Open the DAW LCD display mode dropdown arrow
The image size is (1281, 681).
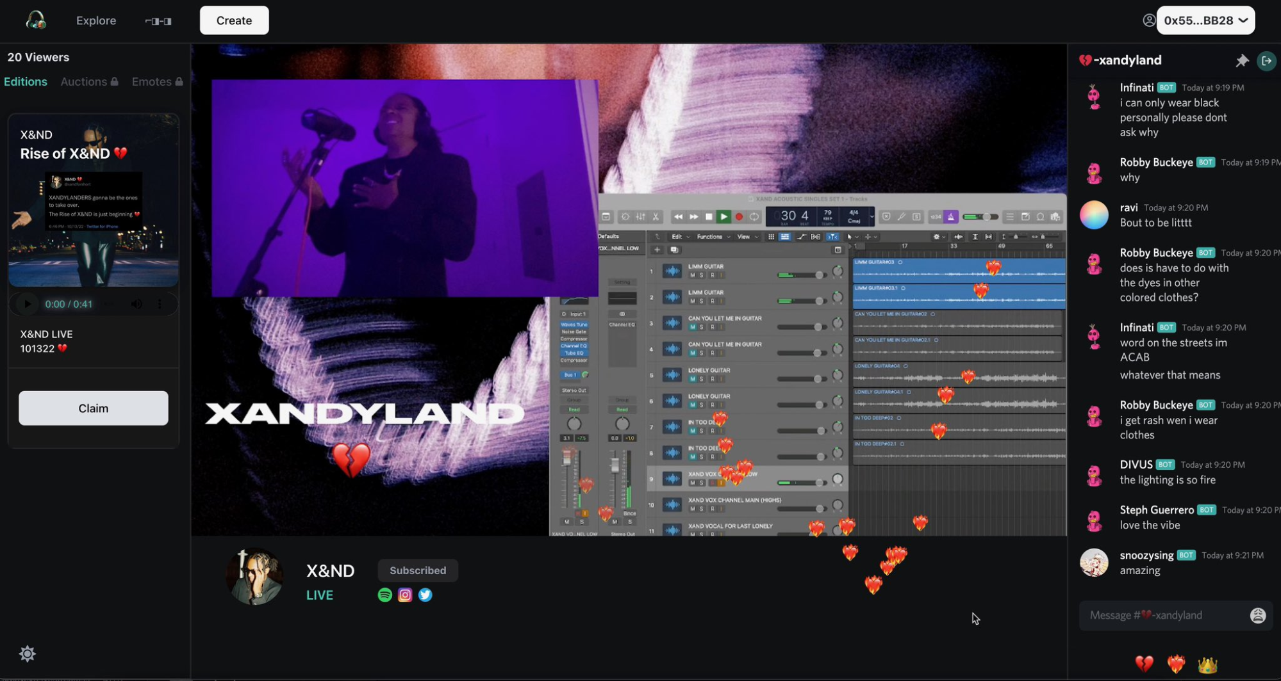872,217
